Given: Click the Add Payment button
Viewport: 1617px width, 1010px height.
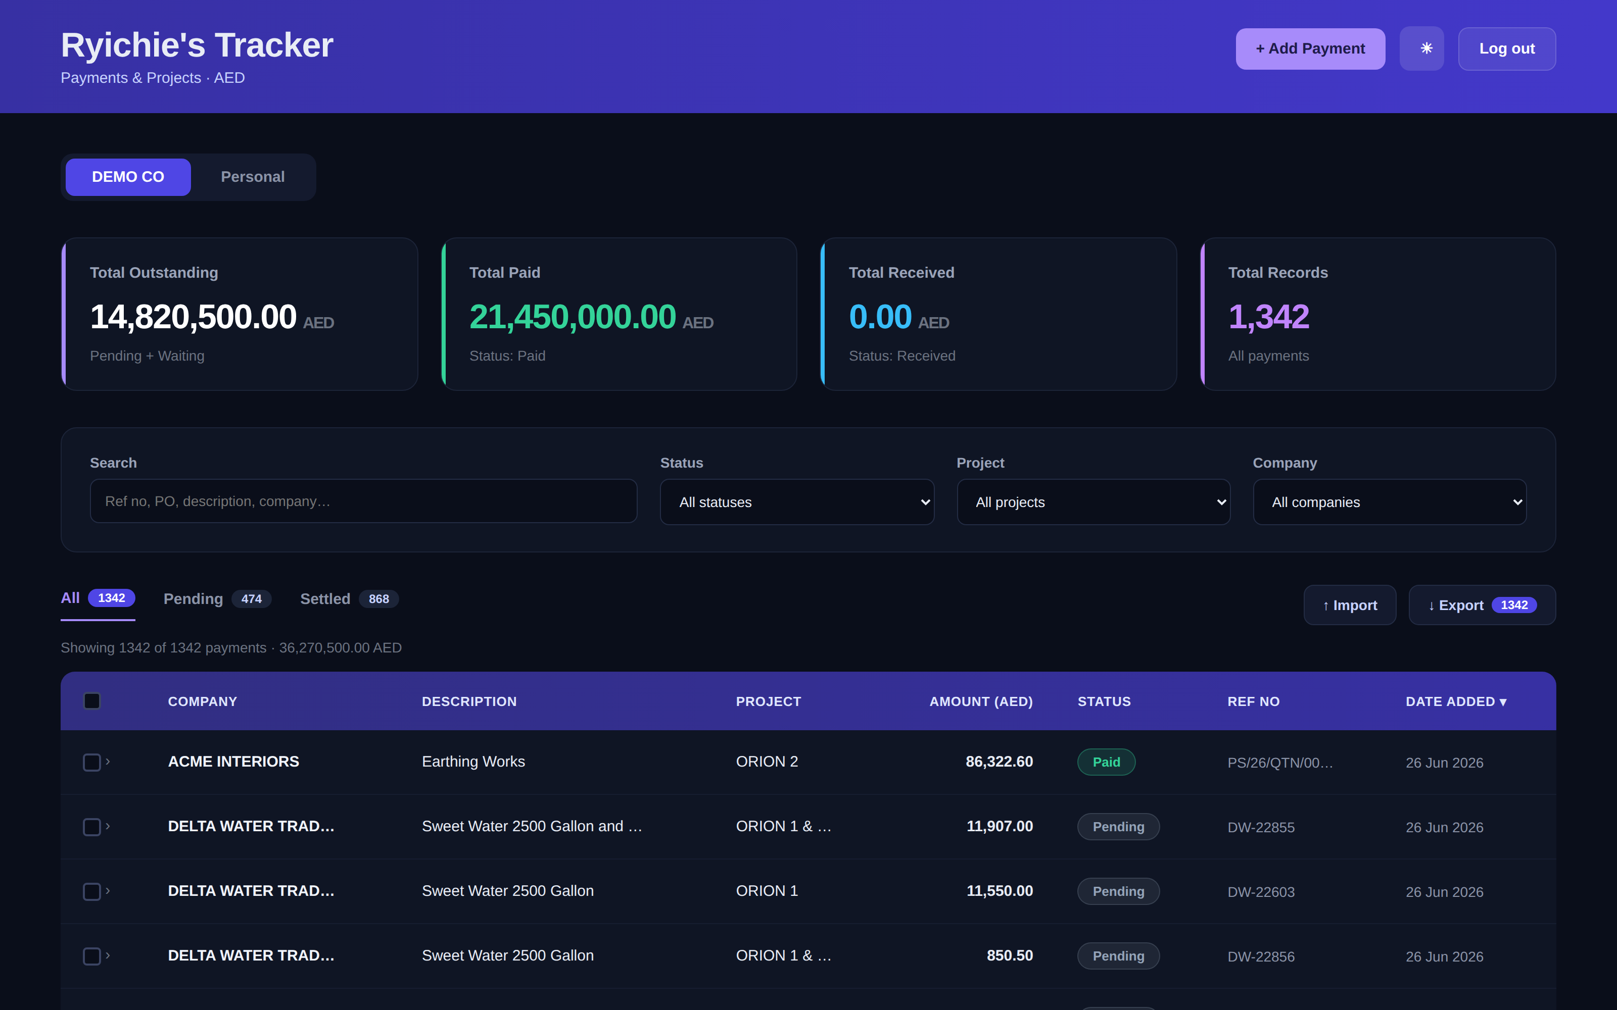Looking at the screenshot, I should tap(1310, 49).
